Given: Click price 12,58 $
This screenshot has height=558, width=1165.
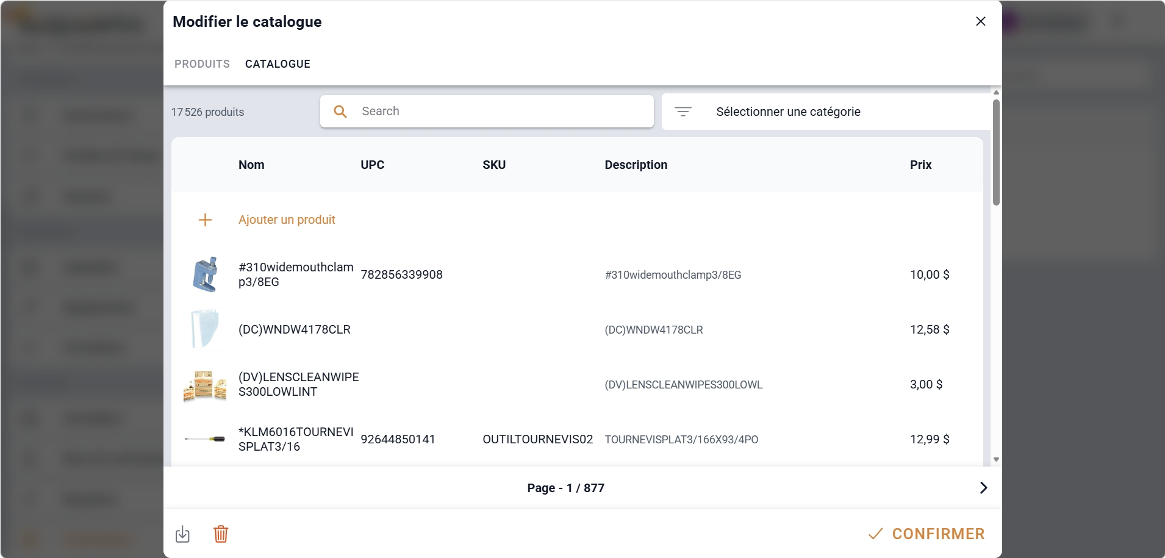Looking at the screenshot, I should coord(930,329).
